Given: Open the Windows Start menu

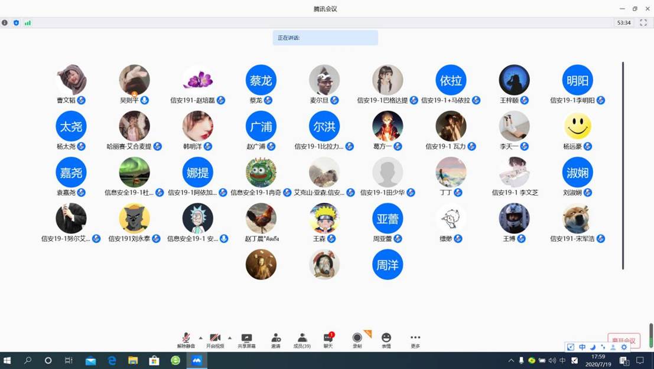Looking at the screenshot, I should [6, 360].
